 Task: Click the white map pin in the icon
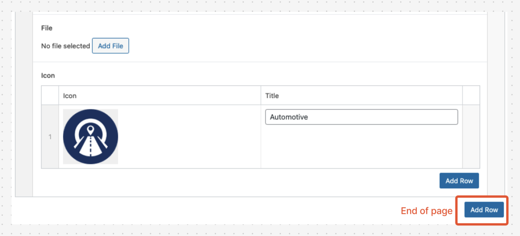[90, 129]
